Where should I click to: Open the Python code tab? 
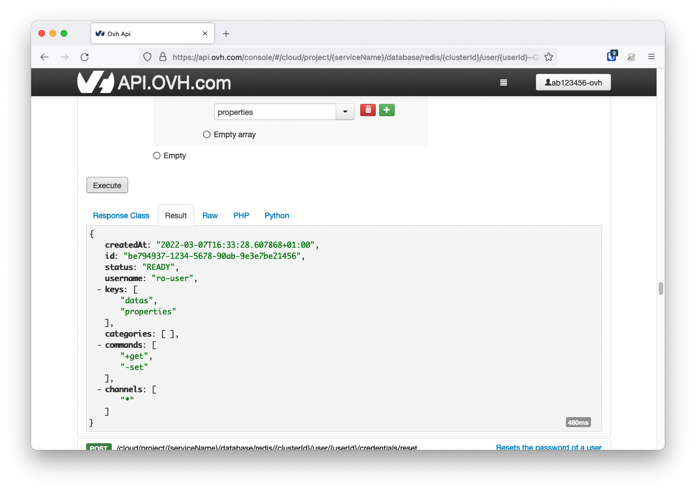[x=276, y=216]
